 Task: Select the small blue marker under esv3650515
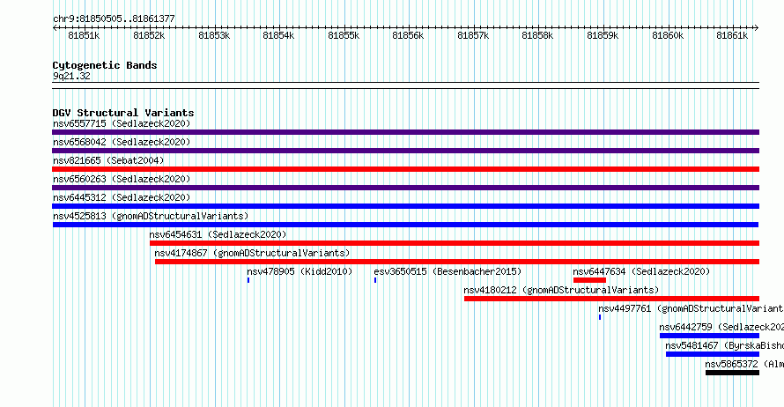pyautogui.click(x=375, y=280)
